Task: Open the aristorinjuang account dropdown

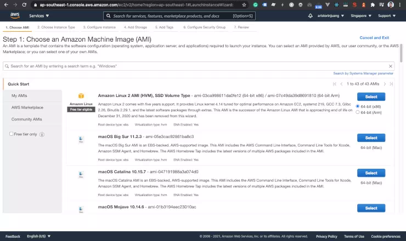Action: pos(331,16)
